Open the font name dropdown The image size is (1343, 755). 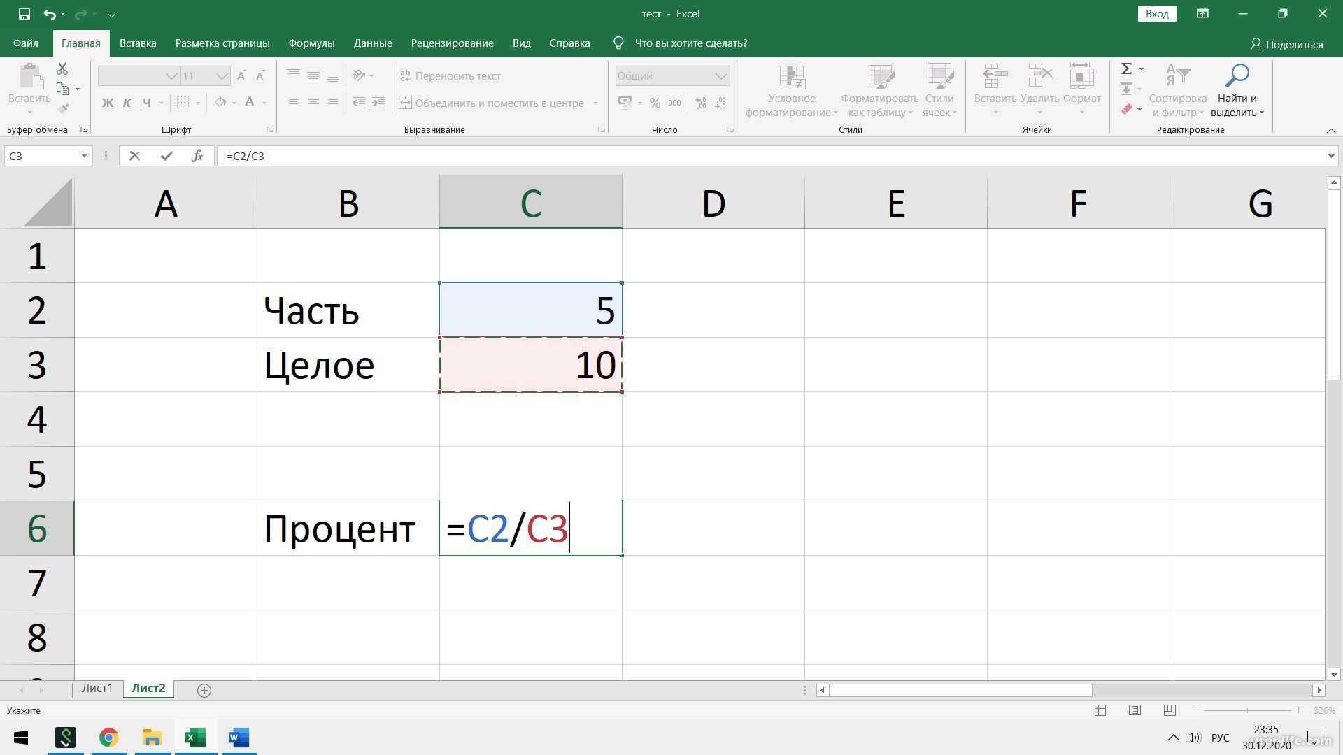coord(171,75)
